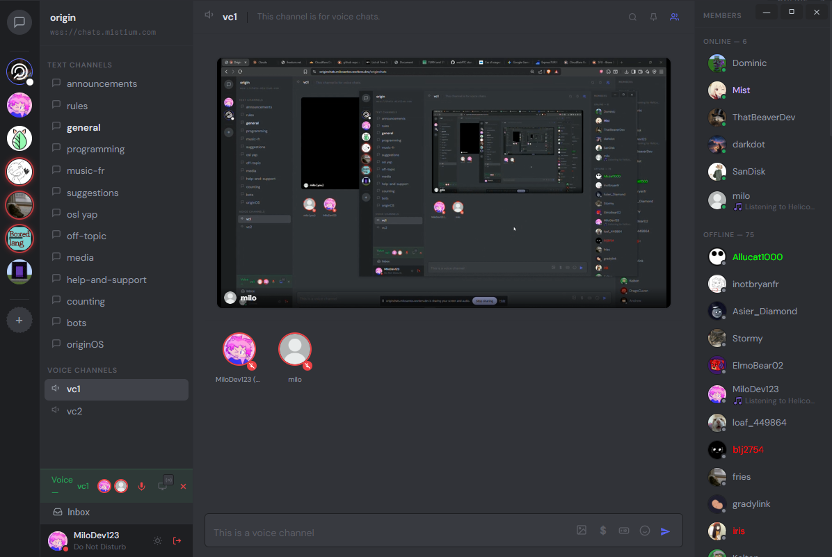Open the osl yap channel
This screenshot has height=557, width=832.
[116, 214]
